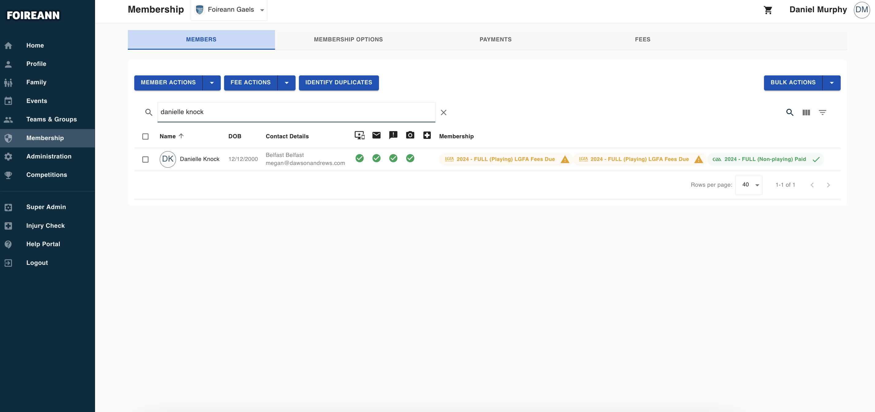Click the danielle knock search field
The height and width of the screenshot is (412, 875).
[296, 112]
